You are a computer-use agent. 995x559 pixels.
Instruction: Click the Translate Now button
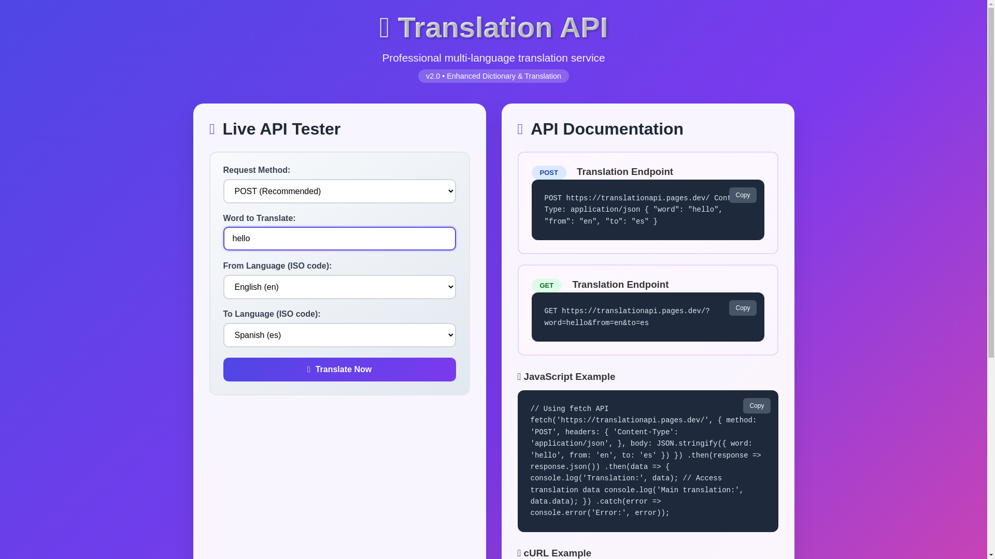[339, 370]
